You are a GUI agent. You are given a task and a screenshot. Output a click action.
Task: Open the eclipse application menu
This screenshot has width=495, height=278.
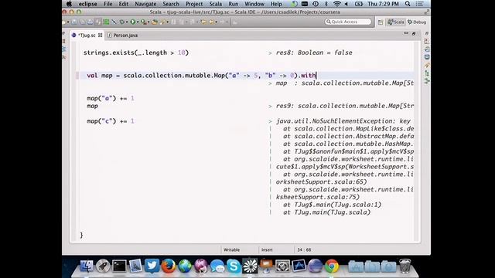(87, 4)
